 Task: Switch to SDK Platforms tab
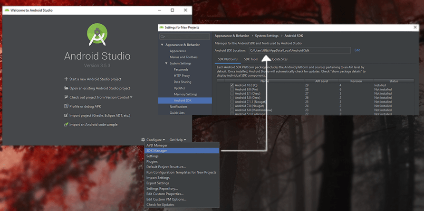click(x=228, y=59)
